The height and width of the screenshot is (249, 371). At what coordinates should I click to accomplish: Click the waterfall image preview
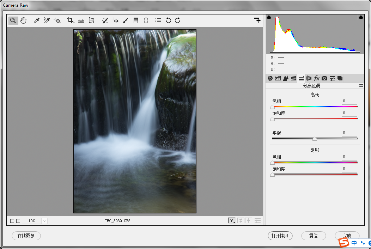click(x=135, y=121)
